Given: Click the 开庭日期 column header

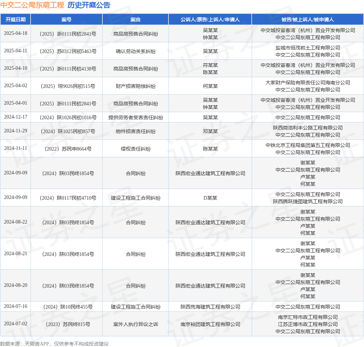Looking at the screenshot, I should [x=16, y=20].
